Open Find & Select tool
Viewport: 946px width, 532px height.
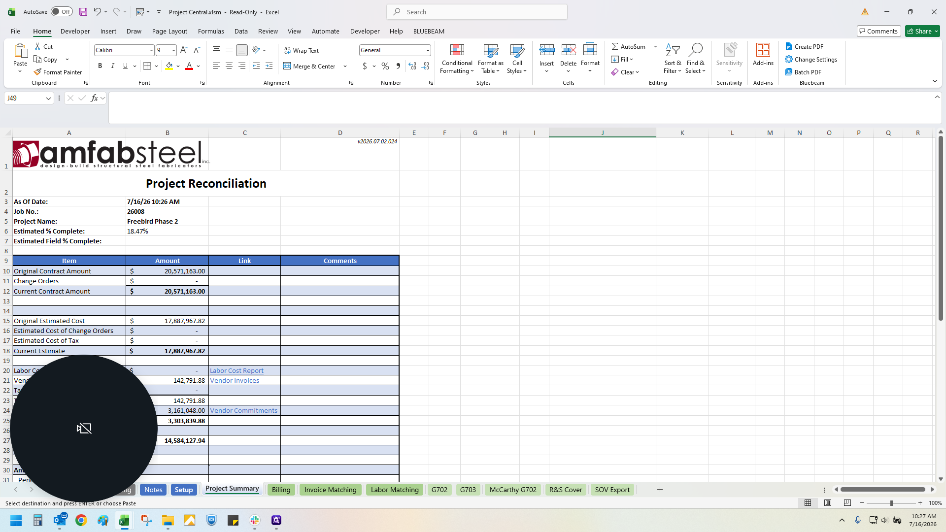(695, 59)
